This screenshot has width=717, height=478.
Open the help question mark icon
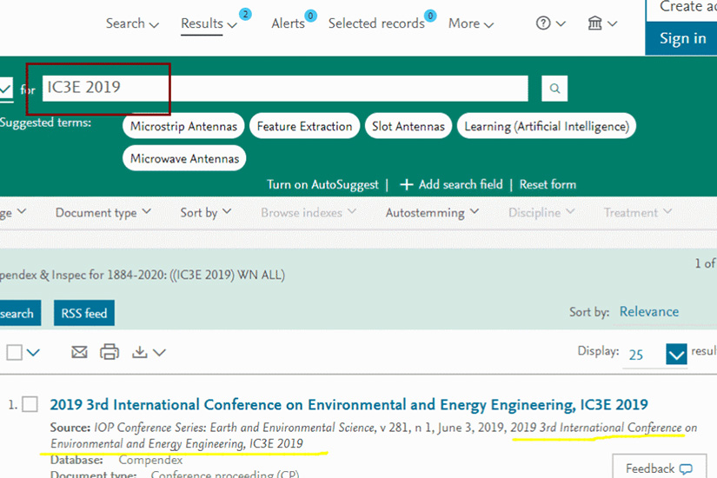pyautogui.click(x=544, y=23)
